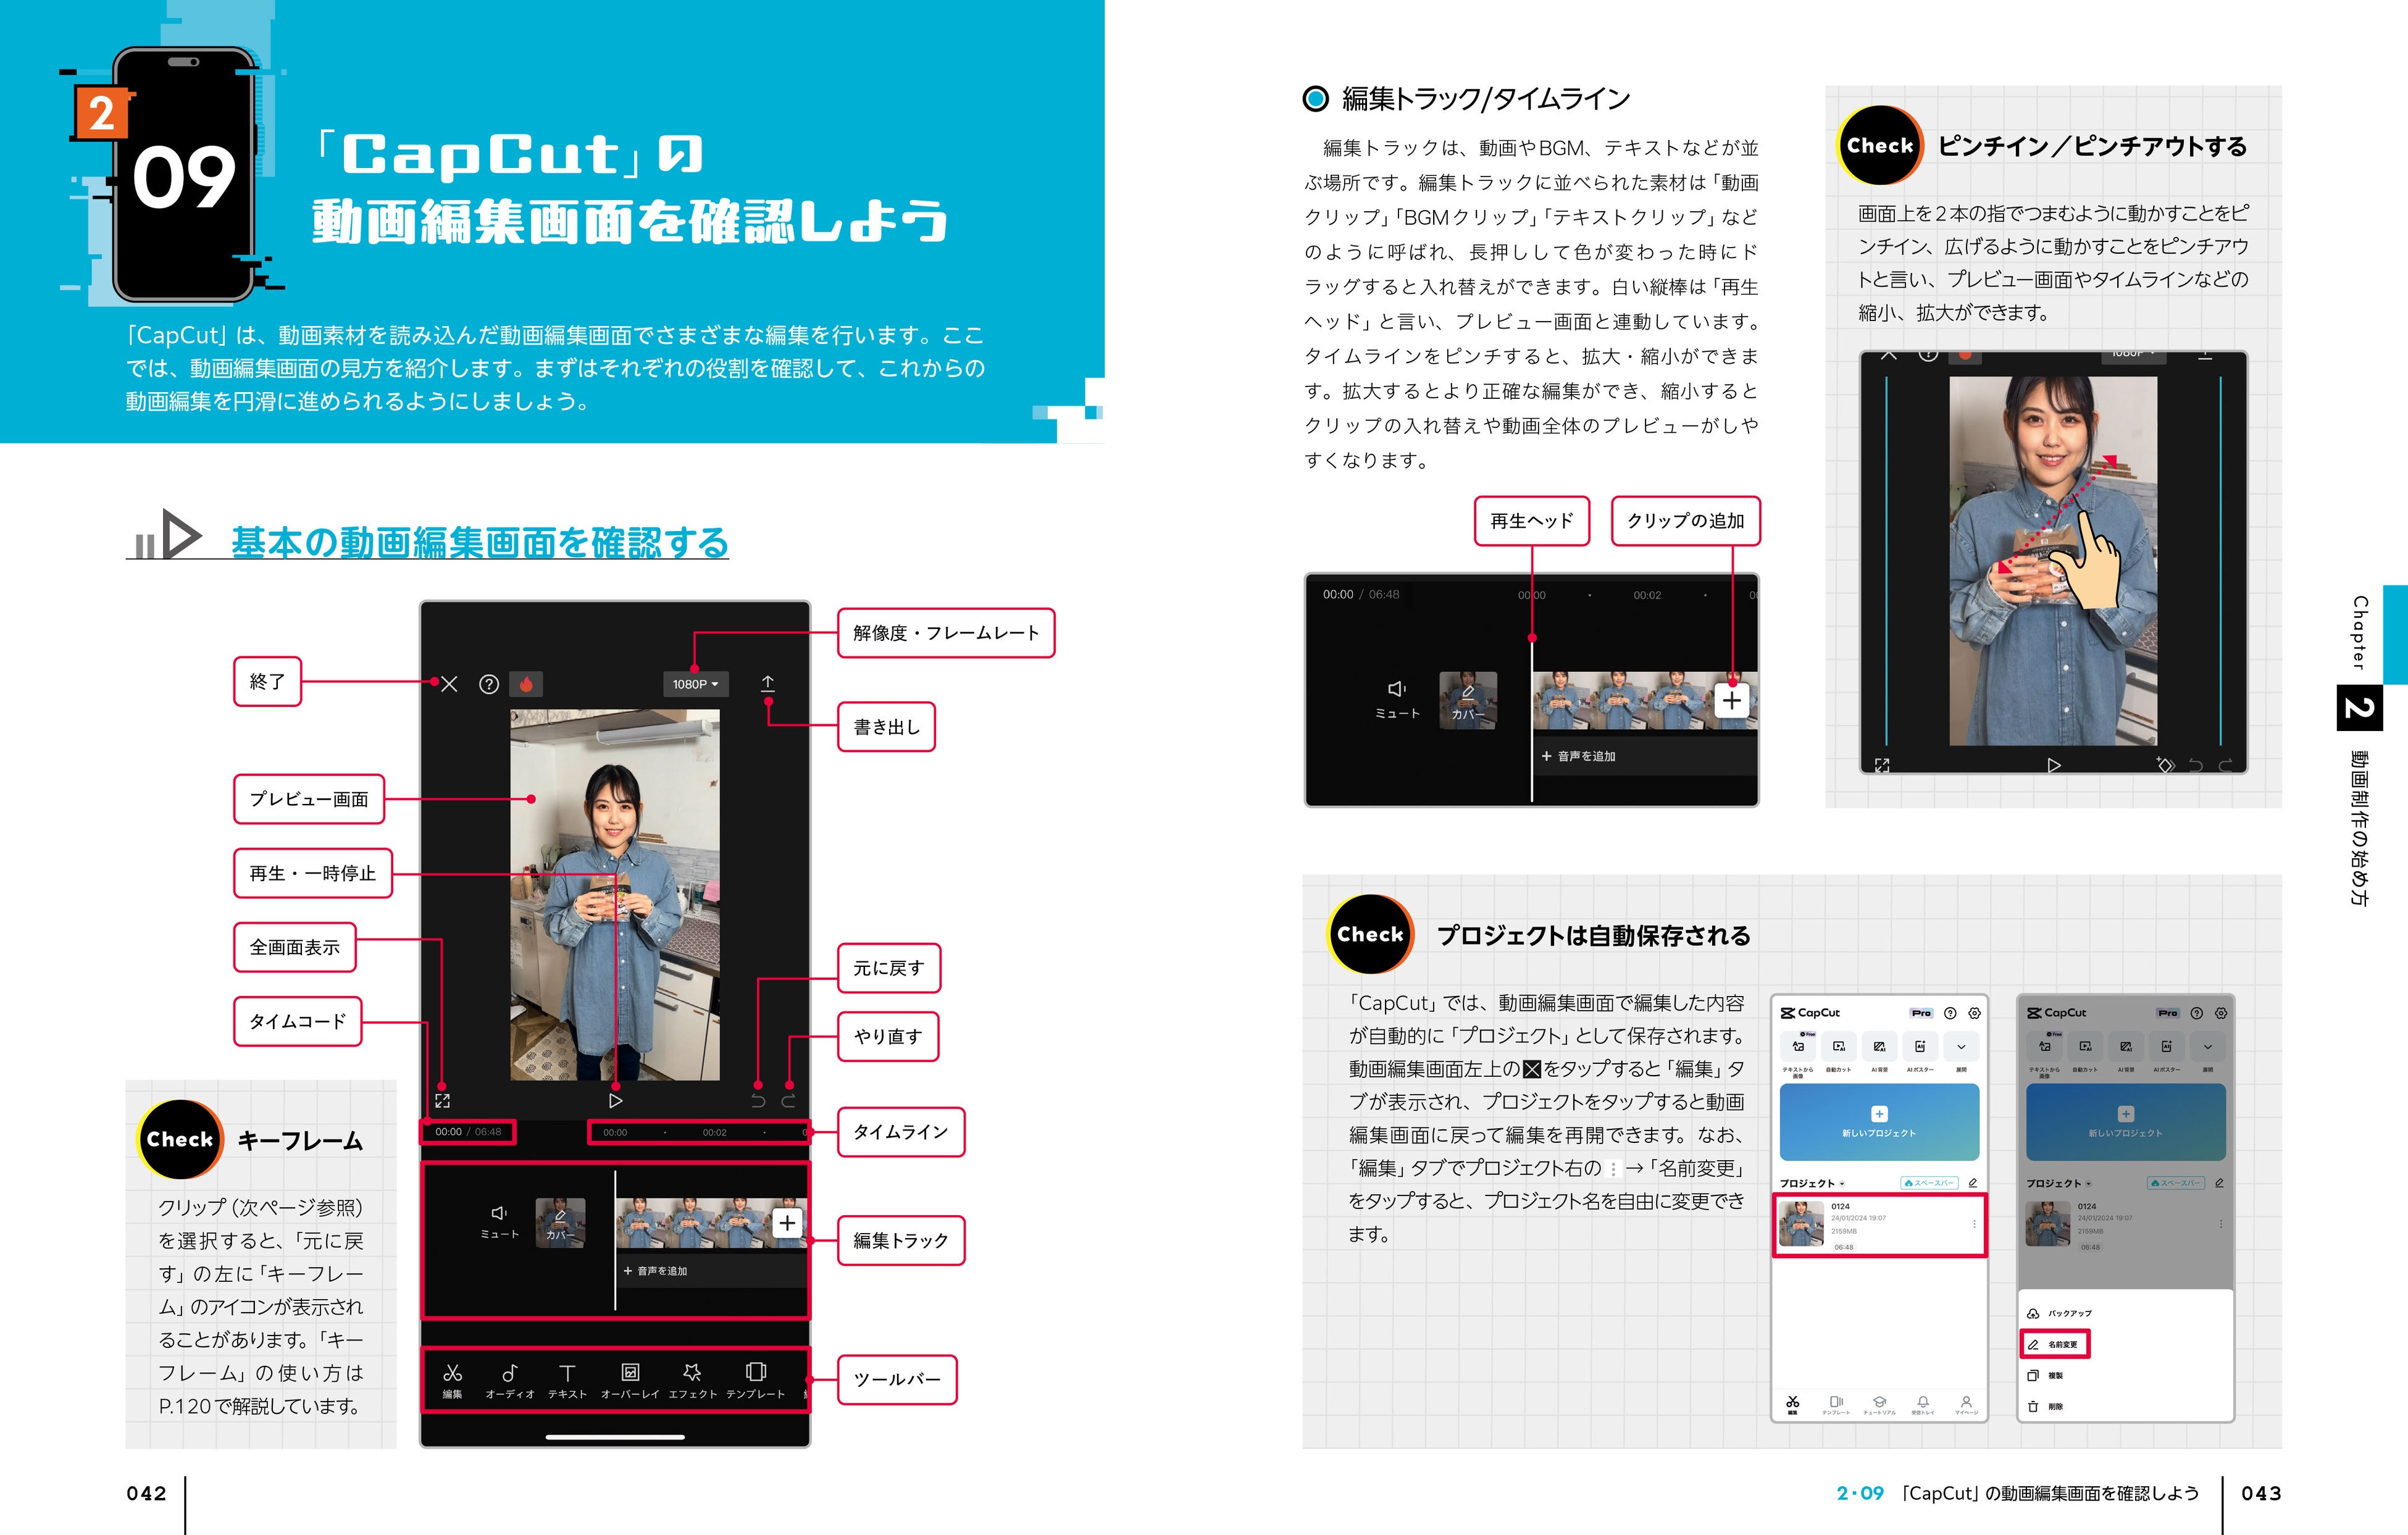Screen dimensions: 2408x1535
Task: Open the 展開 chevron for more tools
Action: tap(1961, 1046)
